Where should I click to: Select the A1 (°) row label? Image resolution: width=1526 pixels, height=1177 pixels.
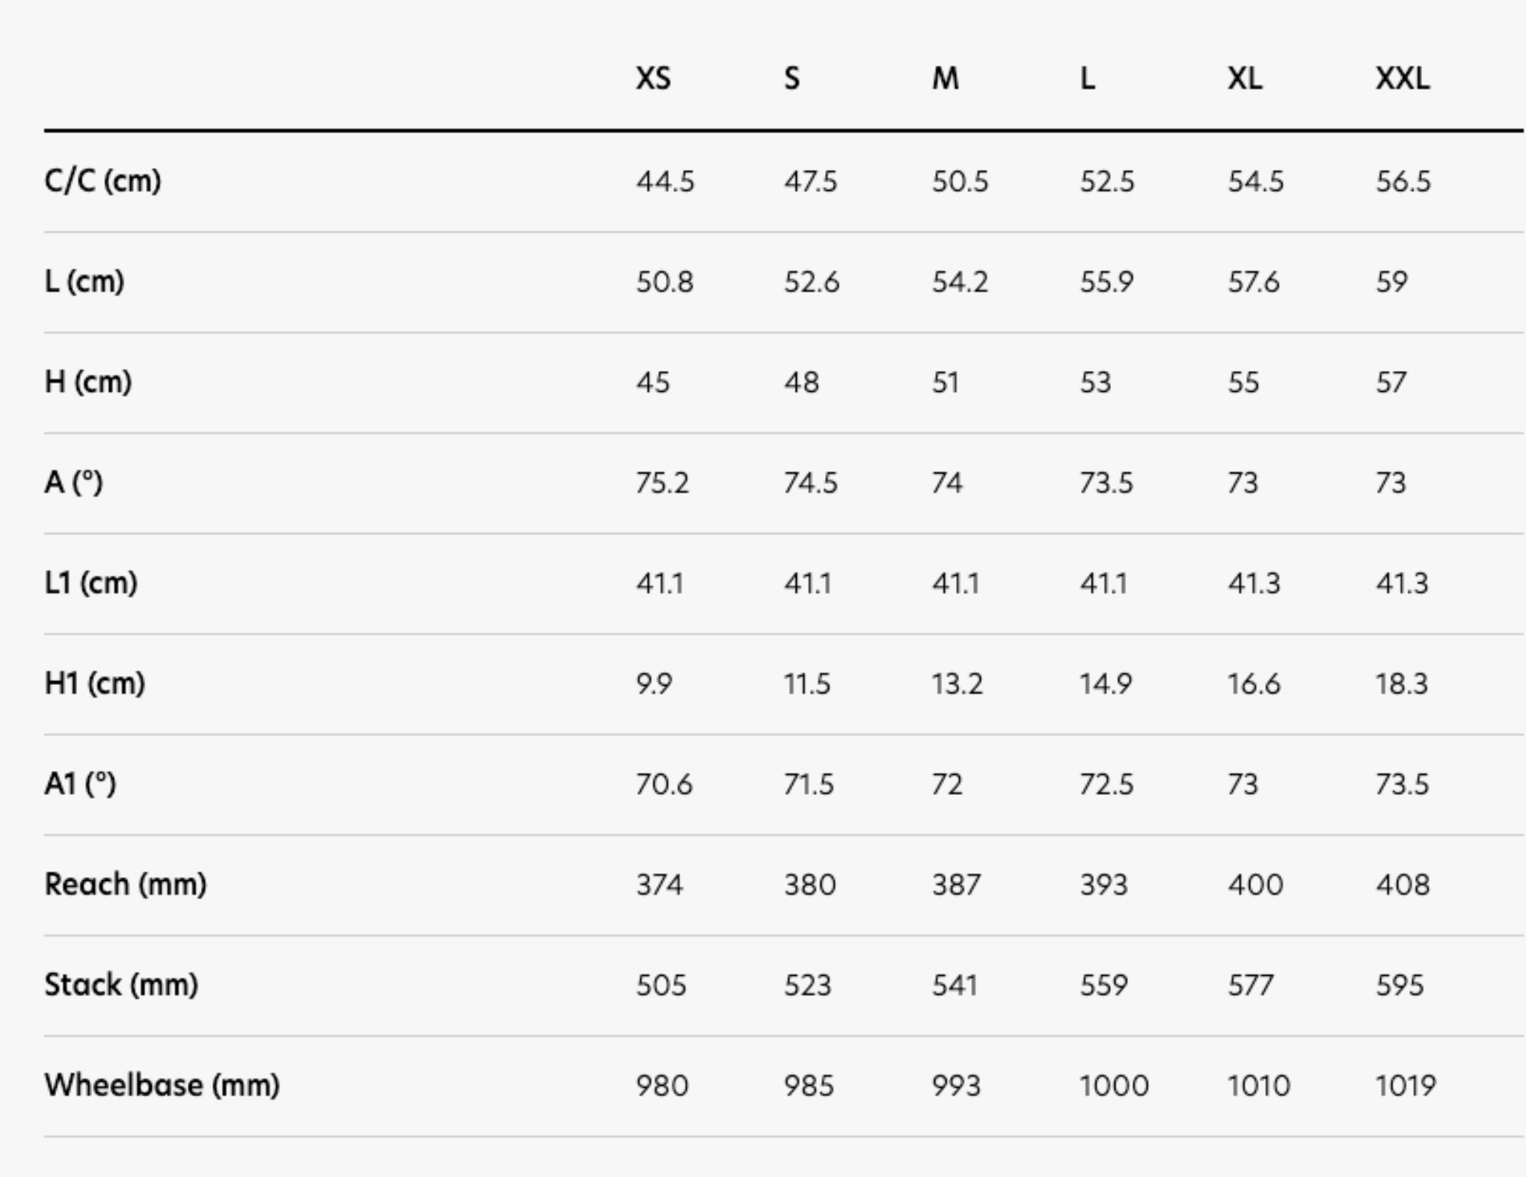point(80,784)
